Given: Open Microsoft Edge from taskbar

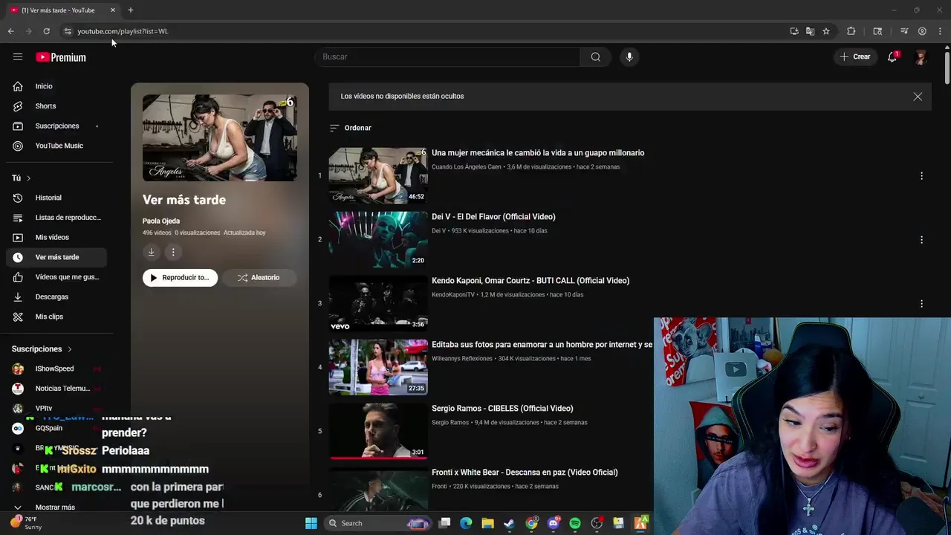Looking at the screenshot, I should tap(466, 523).
